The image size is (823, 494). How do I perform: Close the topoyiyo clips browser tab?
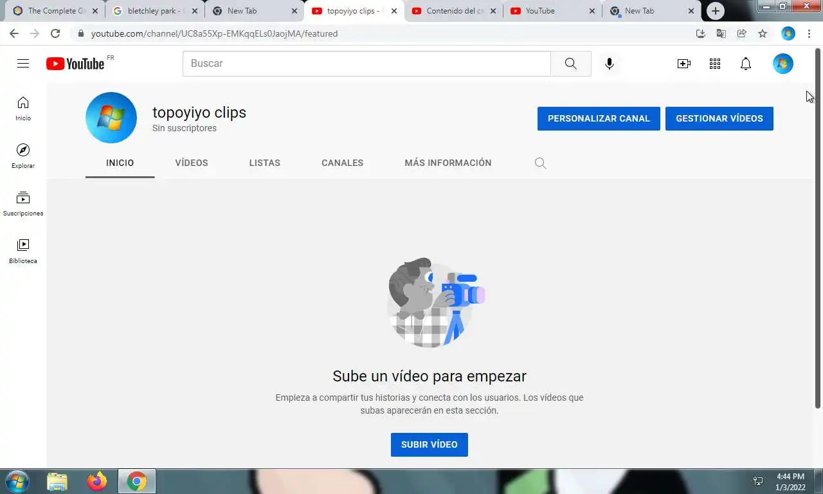394,11
